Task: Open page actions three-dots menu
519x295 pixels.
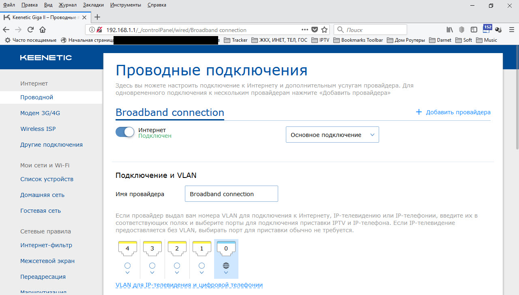Action: tap(305, 30)
